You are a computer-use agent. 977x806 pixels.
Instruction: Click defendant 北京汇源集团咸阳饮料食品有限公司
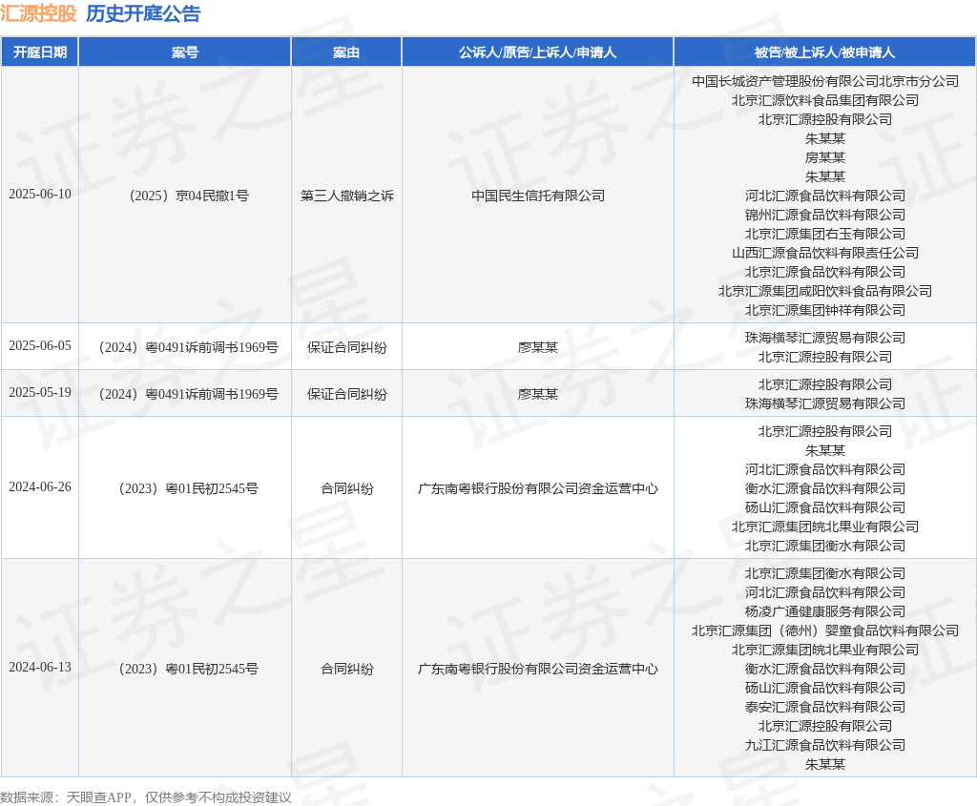(x=825, y=291)
